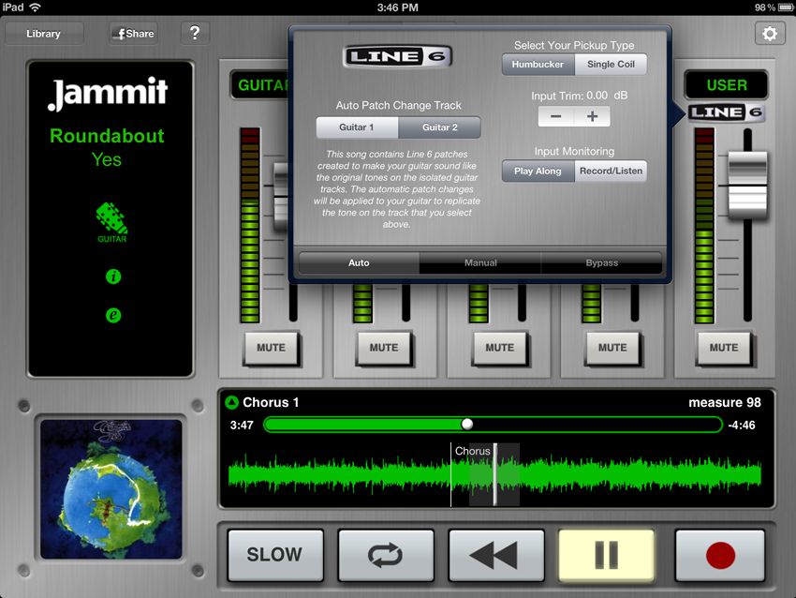Tap the 'Yes' artist name
Screen dimensions: 796x598
click(x=107, y=159)
